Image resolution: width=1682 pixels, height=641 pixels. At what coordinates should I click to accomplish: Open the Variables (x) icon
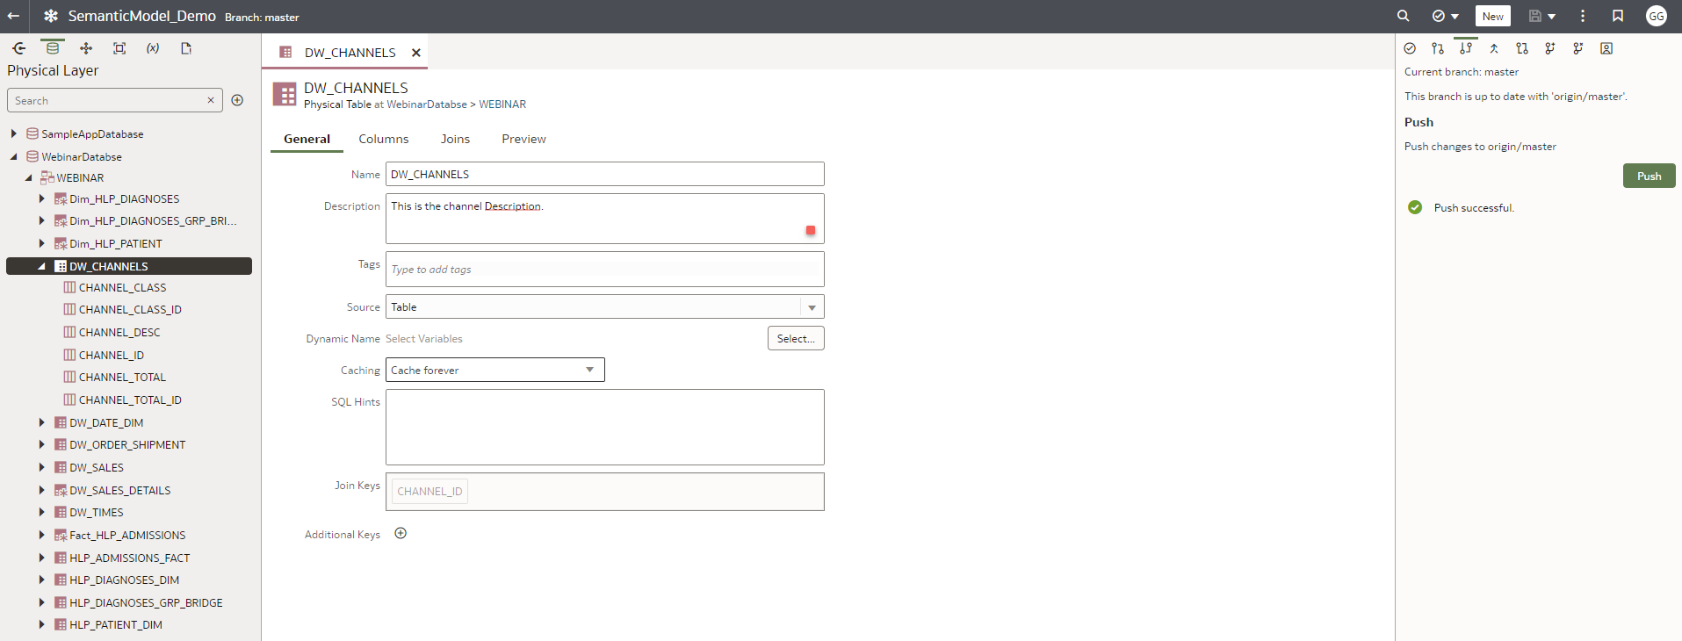point(153,48)
